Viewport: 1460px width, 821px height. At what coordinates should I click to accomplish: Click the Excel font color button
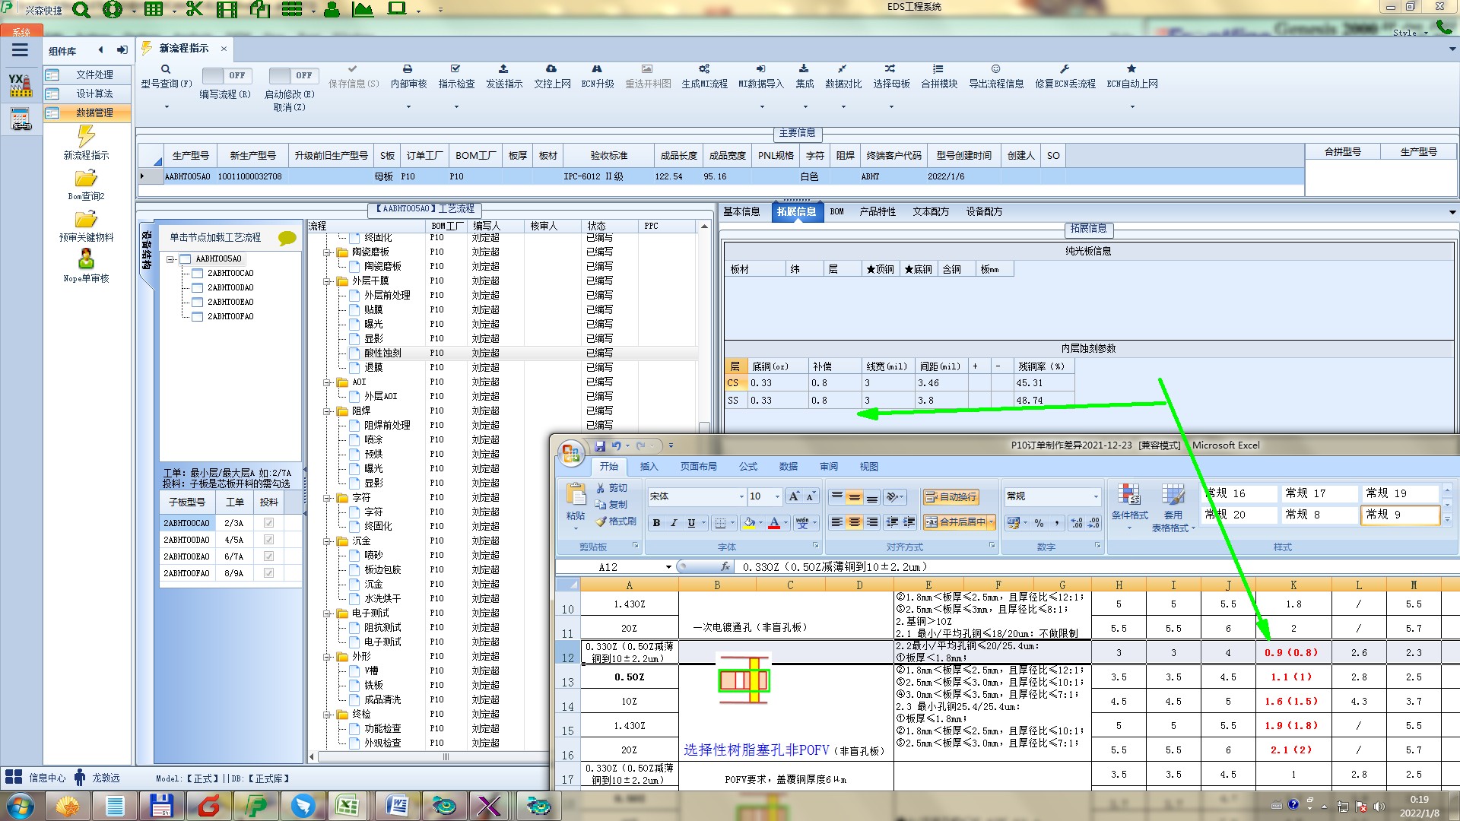pyautogui.click(x=773, y=523)
